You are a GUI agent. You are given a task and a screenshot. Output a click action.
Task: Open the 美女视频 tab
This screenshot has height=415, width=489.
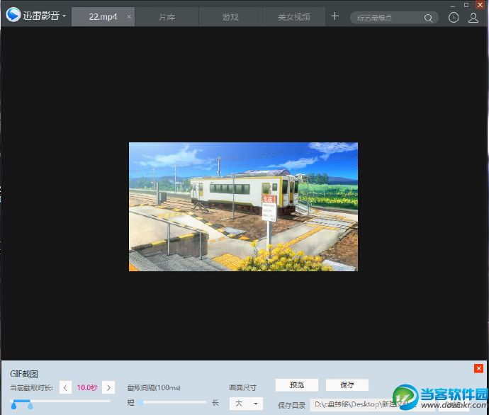pyautogui.click(x=294, y=17)
